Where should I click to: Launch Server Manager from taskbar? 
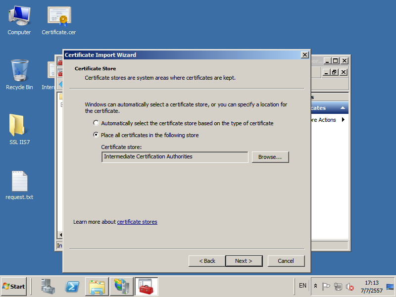tap(48, 287)
